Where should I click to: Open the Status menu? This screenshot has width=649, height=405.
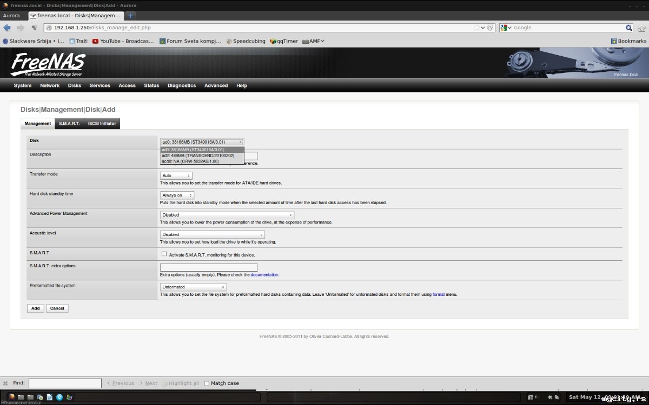pos(151,85)
